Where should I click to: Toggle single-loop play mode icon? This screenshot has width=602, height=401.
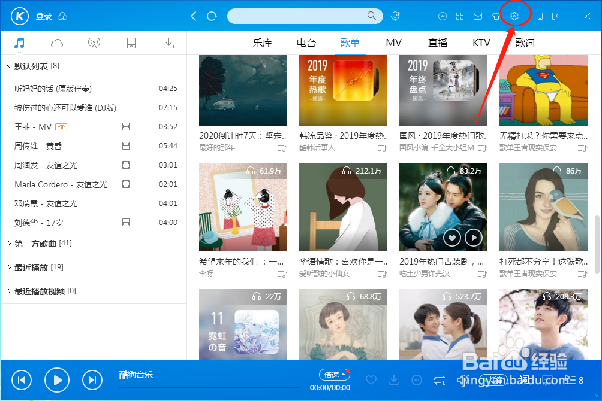point(440,380)
